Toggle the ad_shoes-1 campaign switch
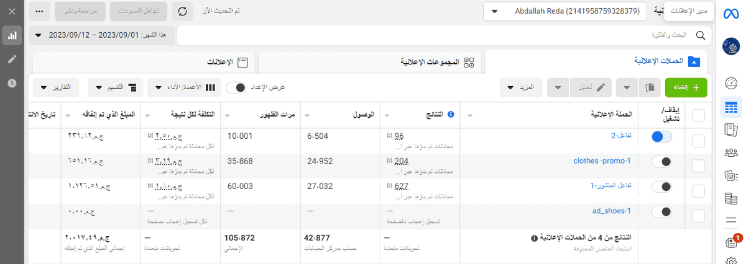Screen dimensions: 746x264 point(662,212)
